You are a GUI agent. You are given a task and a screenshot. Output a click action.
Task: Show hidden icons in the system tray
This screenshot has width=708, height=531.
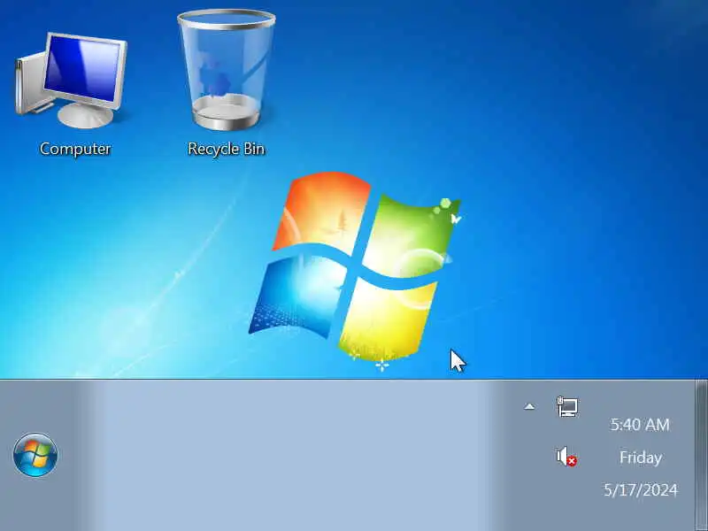tap(529, 407)
